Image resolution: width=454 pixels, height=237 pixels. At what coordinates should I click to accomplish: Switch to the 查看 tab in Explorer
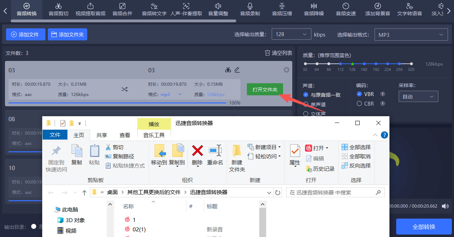pyautogui.click(x=125, y=135)
